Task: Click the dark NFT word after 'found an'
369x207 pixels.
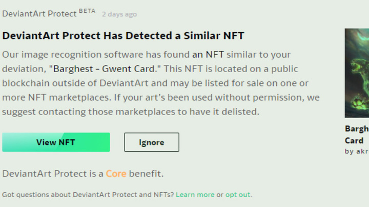Action: [215, 54]
